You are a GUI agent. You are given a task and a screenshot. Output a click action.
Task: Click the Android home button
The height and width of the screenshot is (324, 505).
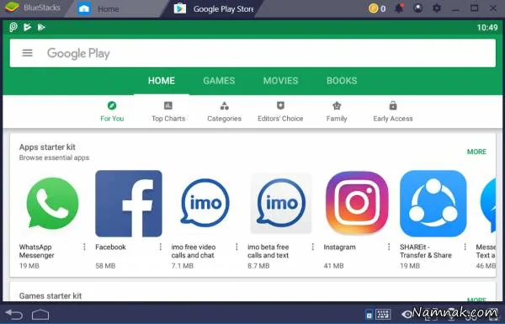(x=40, y=314)
